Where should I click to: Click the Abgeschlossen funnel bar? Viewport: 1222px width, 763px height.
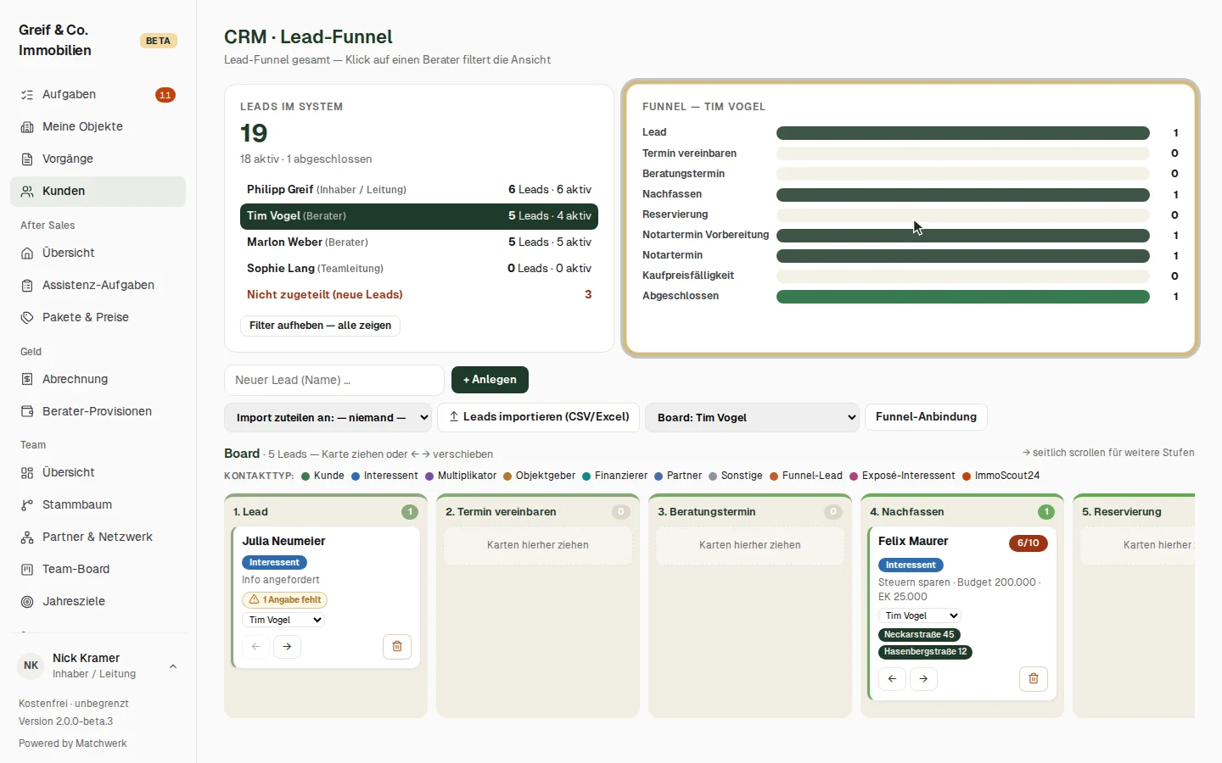(963, 297)
